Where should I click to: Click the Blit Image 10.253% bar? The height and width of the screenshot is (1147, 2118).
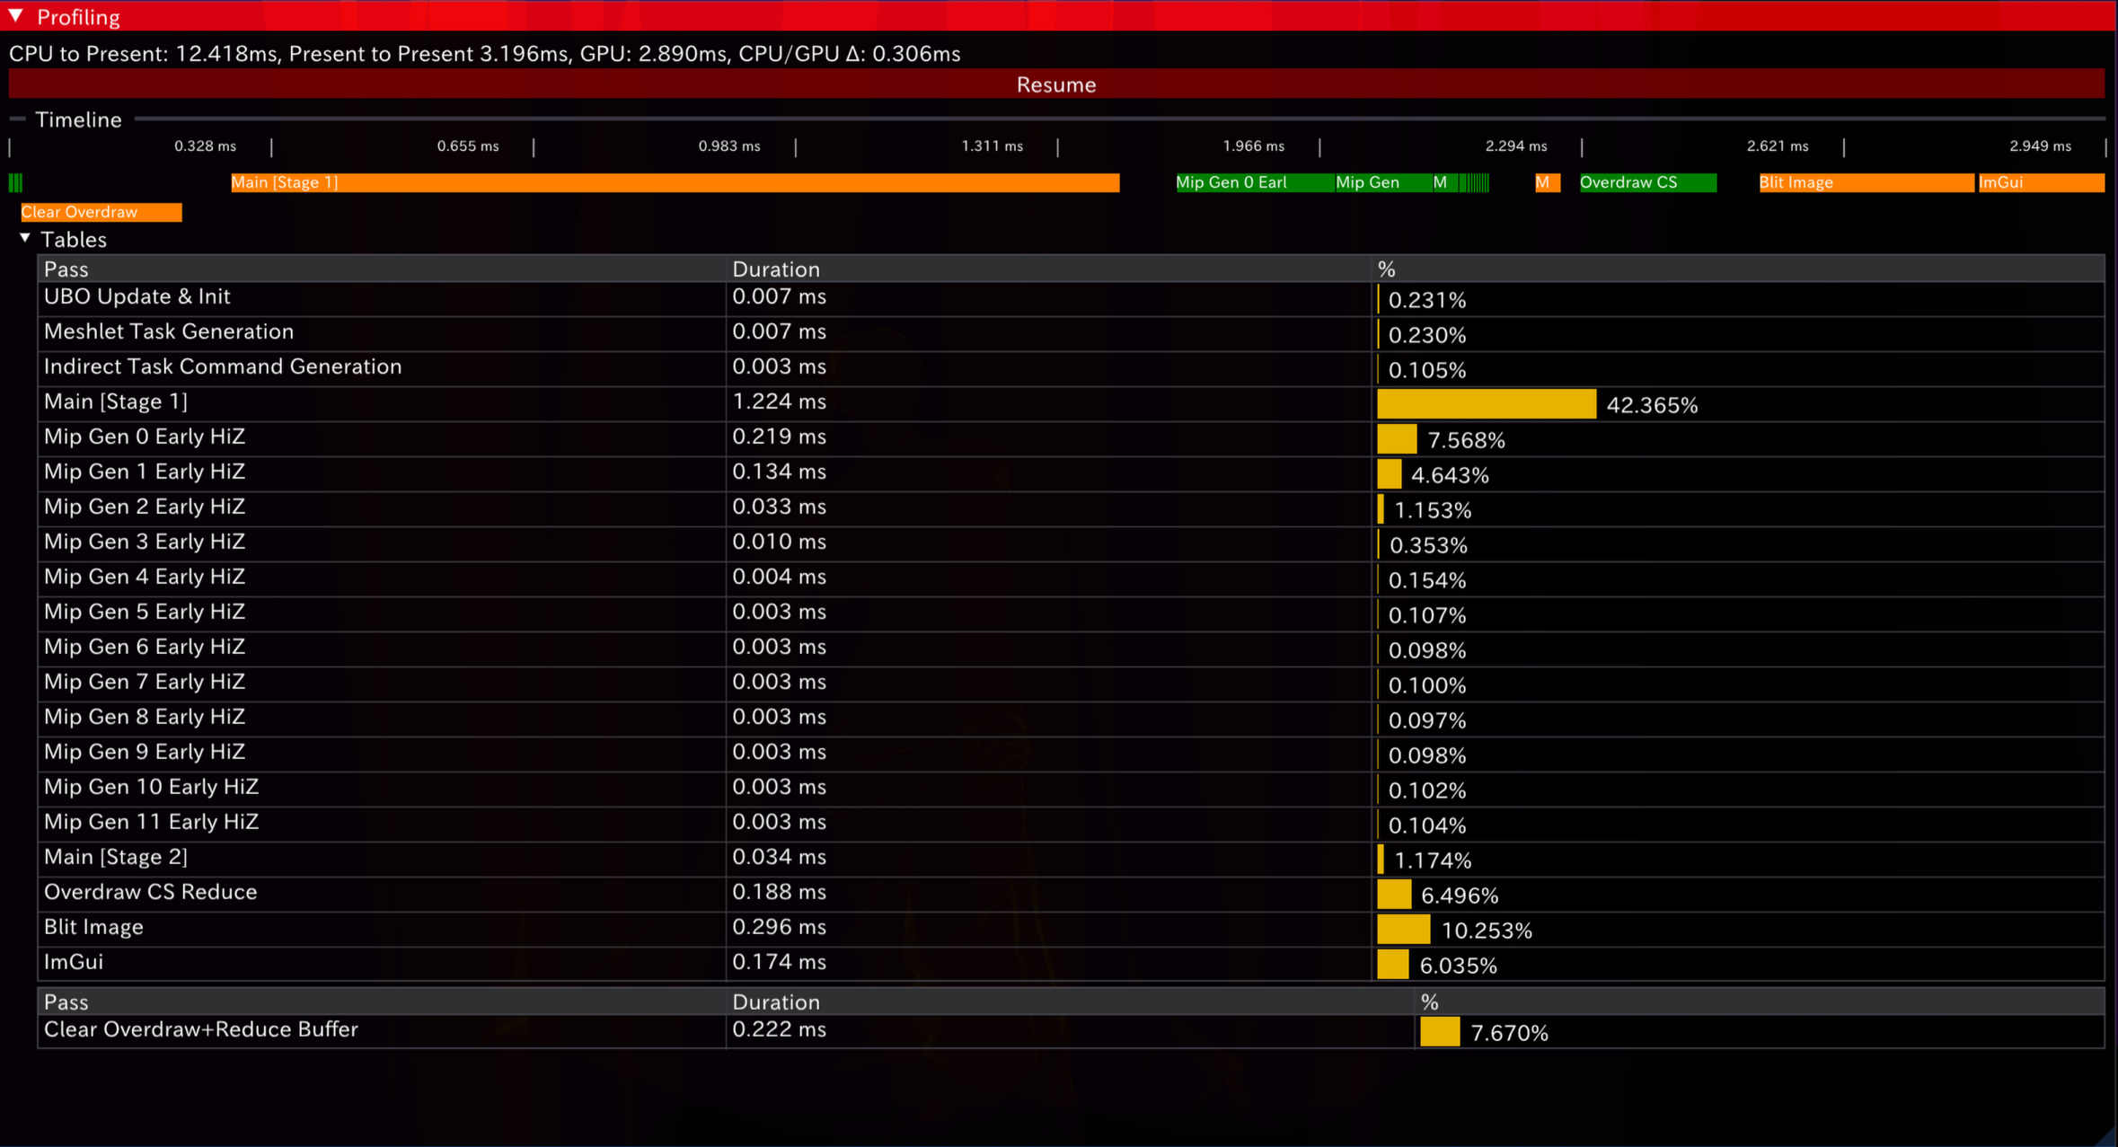click(1403, 930)
